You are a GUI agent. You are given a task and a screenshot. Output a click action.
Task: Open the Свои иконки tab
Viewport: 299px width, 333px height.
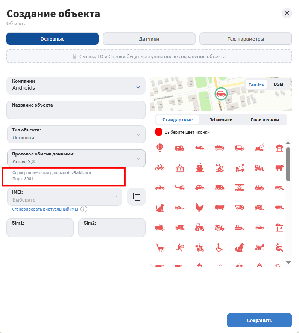tap(264, 120)
